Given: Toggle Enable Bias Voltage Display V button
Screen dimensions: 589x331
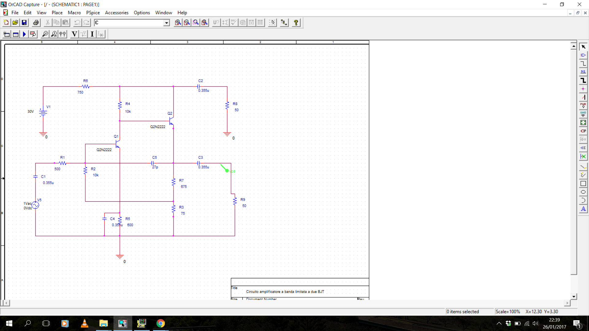Looking at the screenshot, I should point(74,34).
